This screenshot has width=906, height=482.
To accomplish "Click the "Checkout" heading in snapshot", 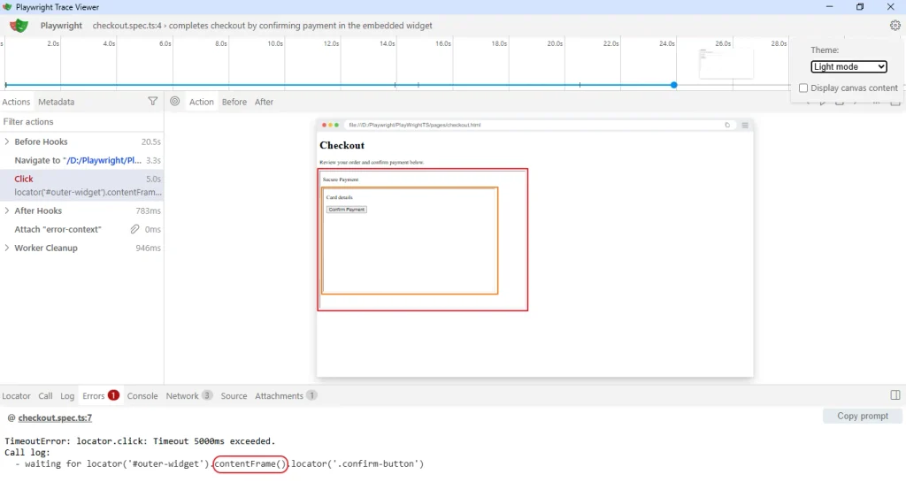I will [x=342, y=145].
